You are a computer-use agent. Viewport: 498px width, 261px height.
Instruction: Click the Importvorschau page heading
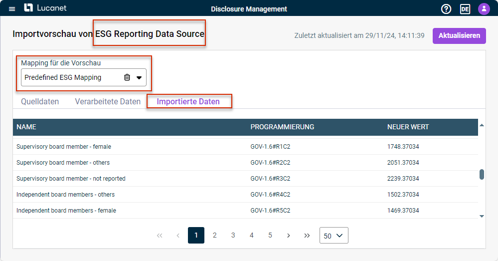[108, 34]
